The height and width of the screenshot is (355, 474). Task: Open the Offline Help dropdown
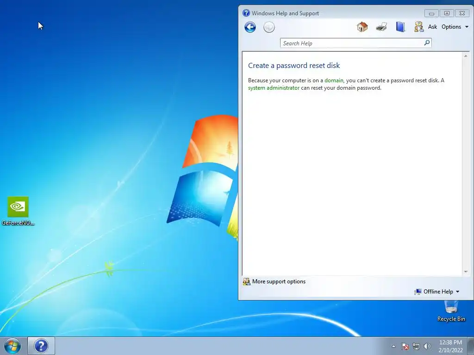437,292
